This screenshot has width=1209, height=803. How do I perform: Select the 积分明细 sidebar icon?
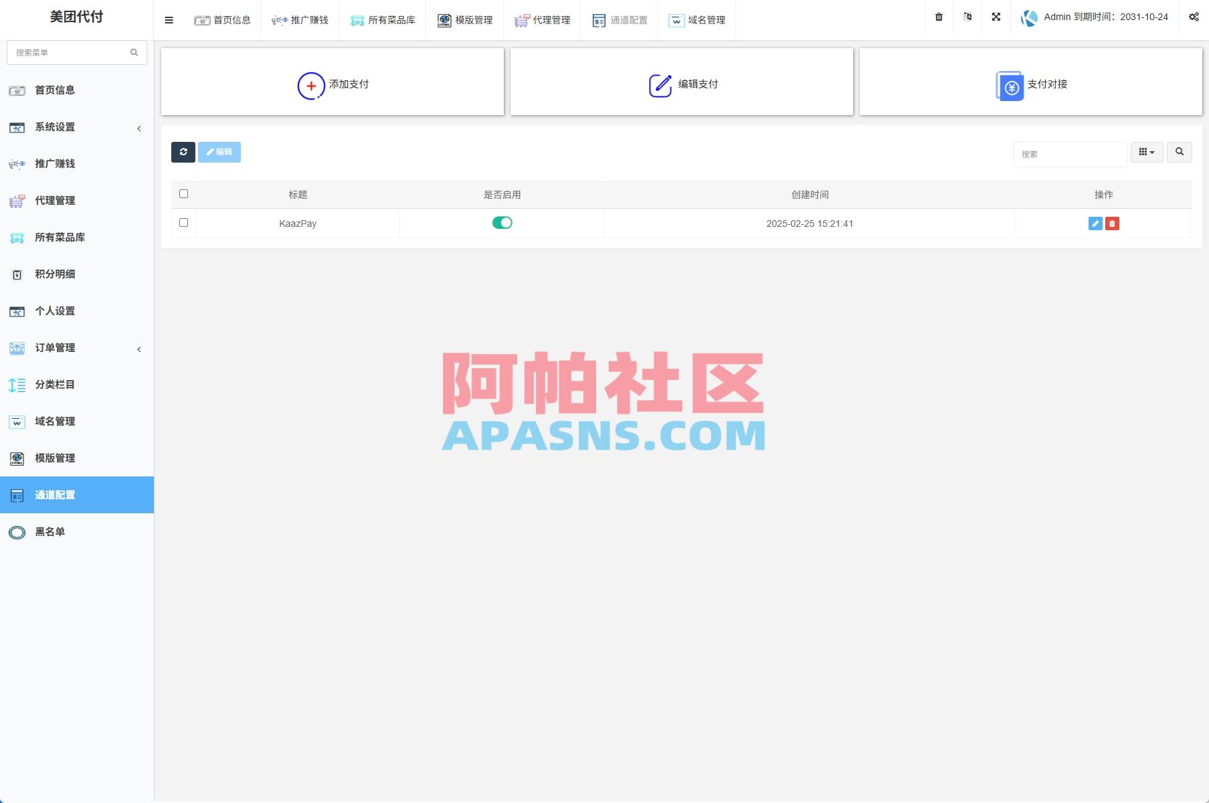[16, 274]
